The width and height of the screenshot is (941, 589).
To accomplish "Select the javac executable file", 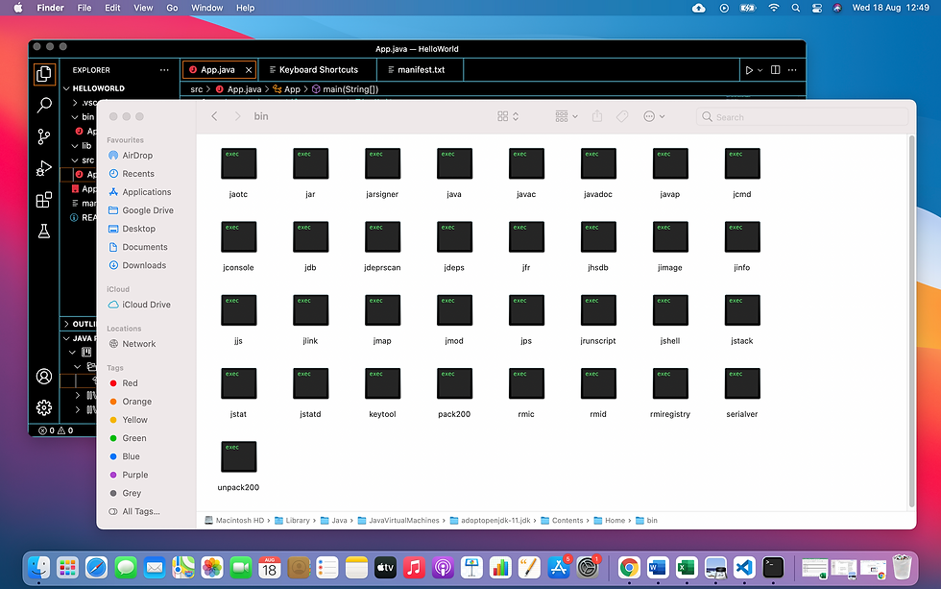I will point(526,172).
